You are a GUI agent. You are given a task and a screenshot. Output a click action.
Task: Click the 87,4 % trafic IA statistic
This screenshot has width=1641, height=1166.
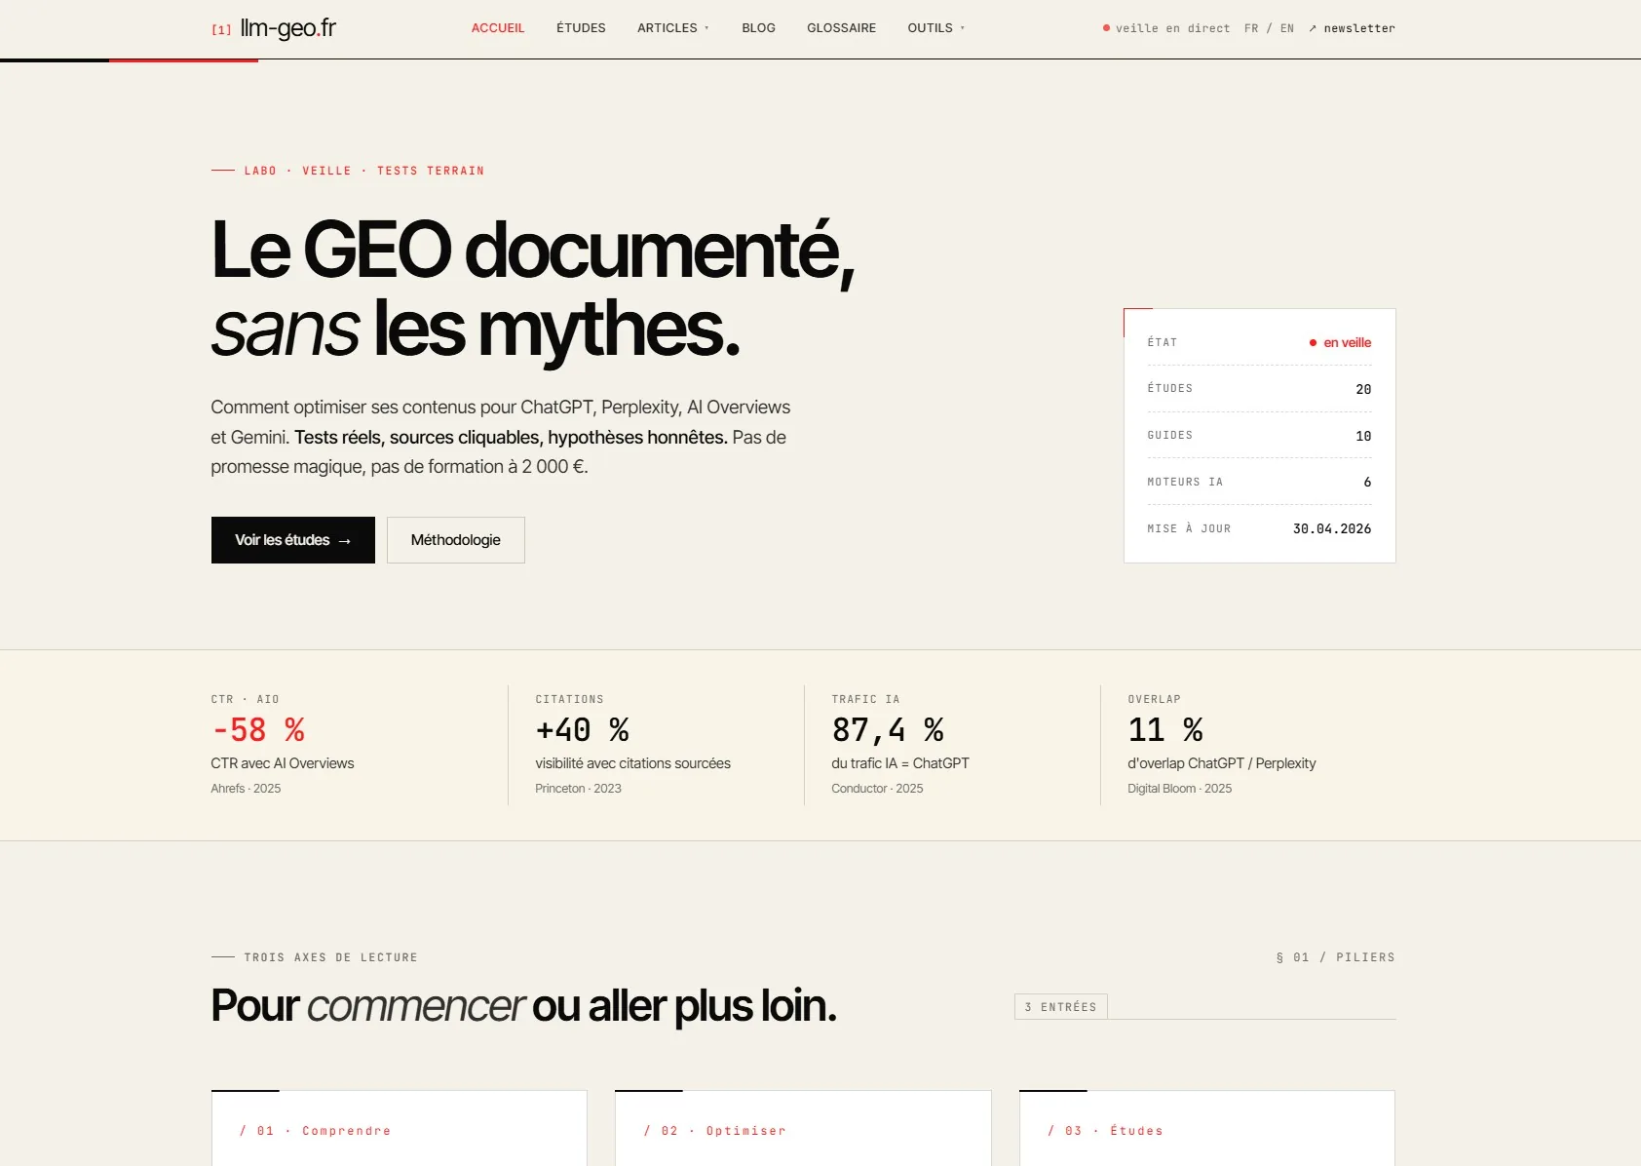pos(888,730)
